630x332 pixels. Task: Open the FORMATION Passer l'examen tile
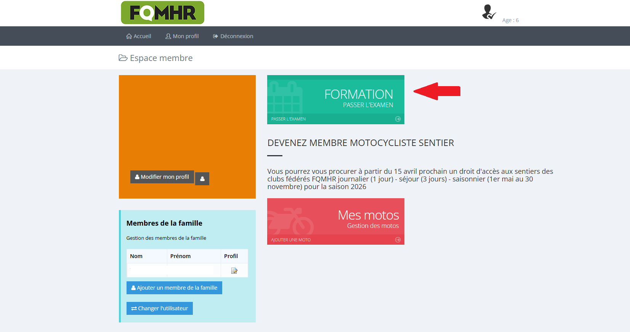(336, 99)
